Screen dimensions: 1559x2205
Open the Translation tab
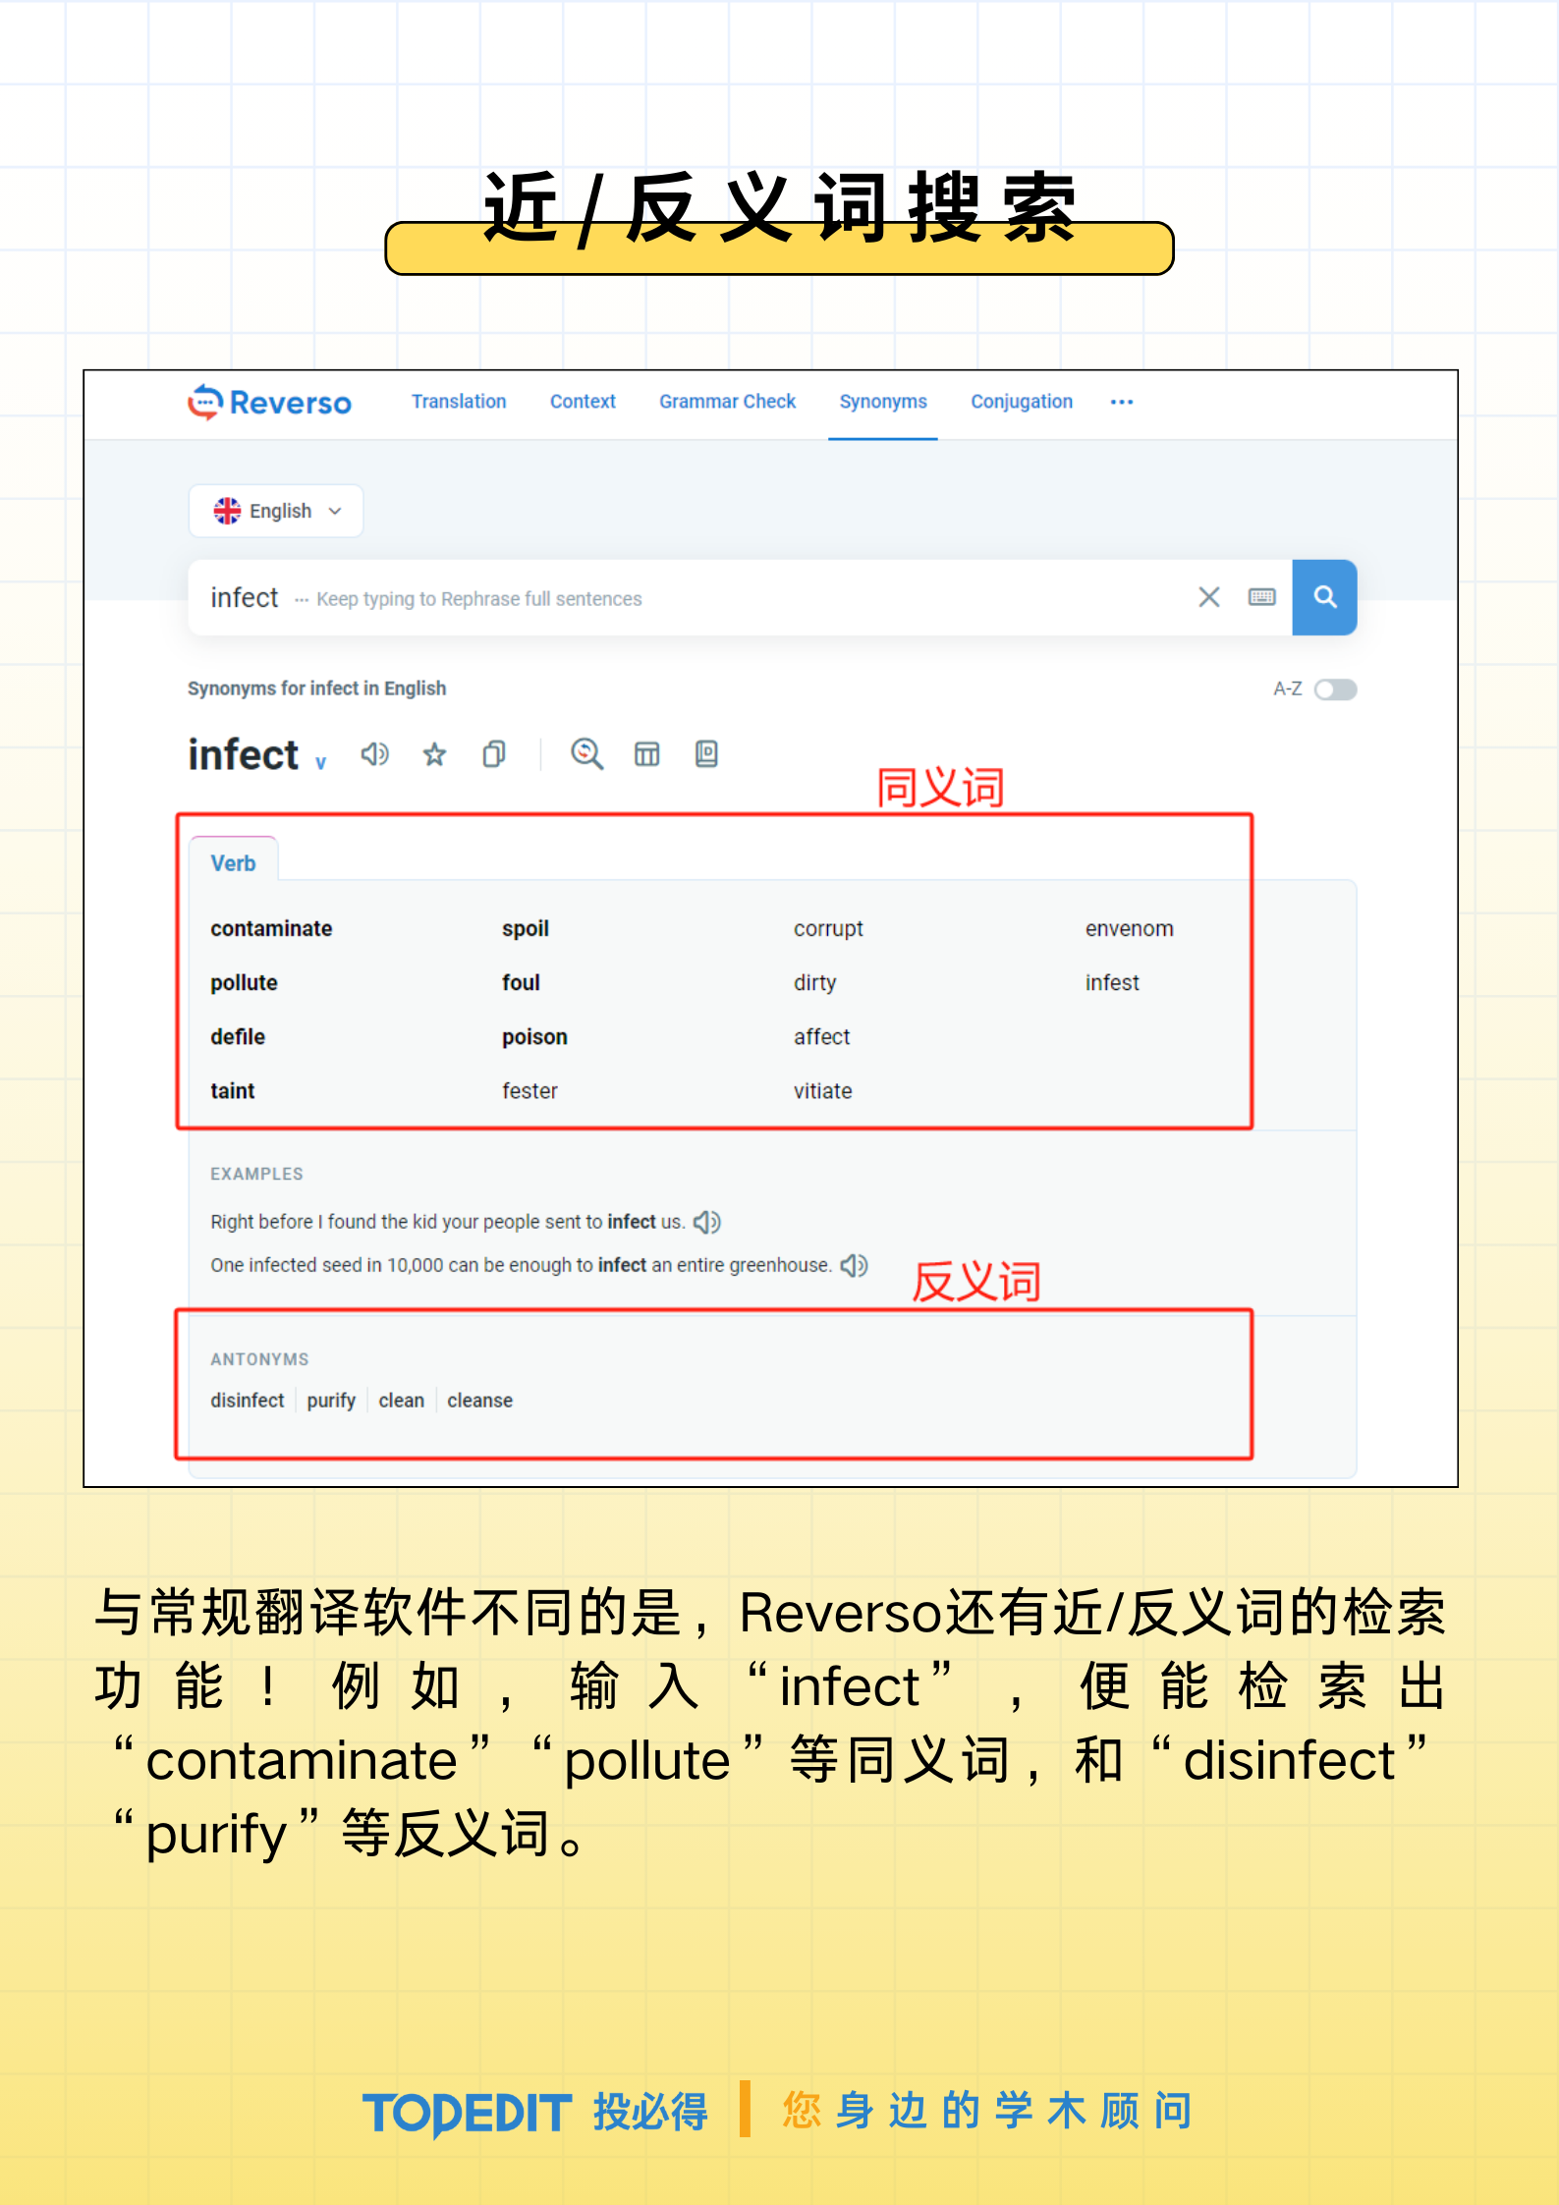(x=459, y=402)
